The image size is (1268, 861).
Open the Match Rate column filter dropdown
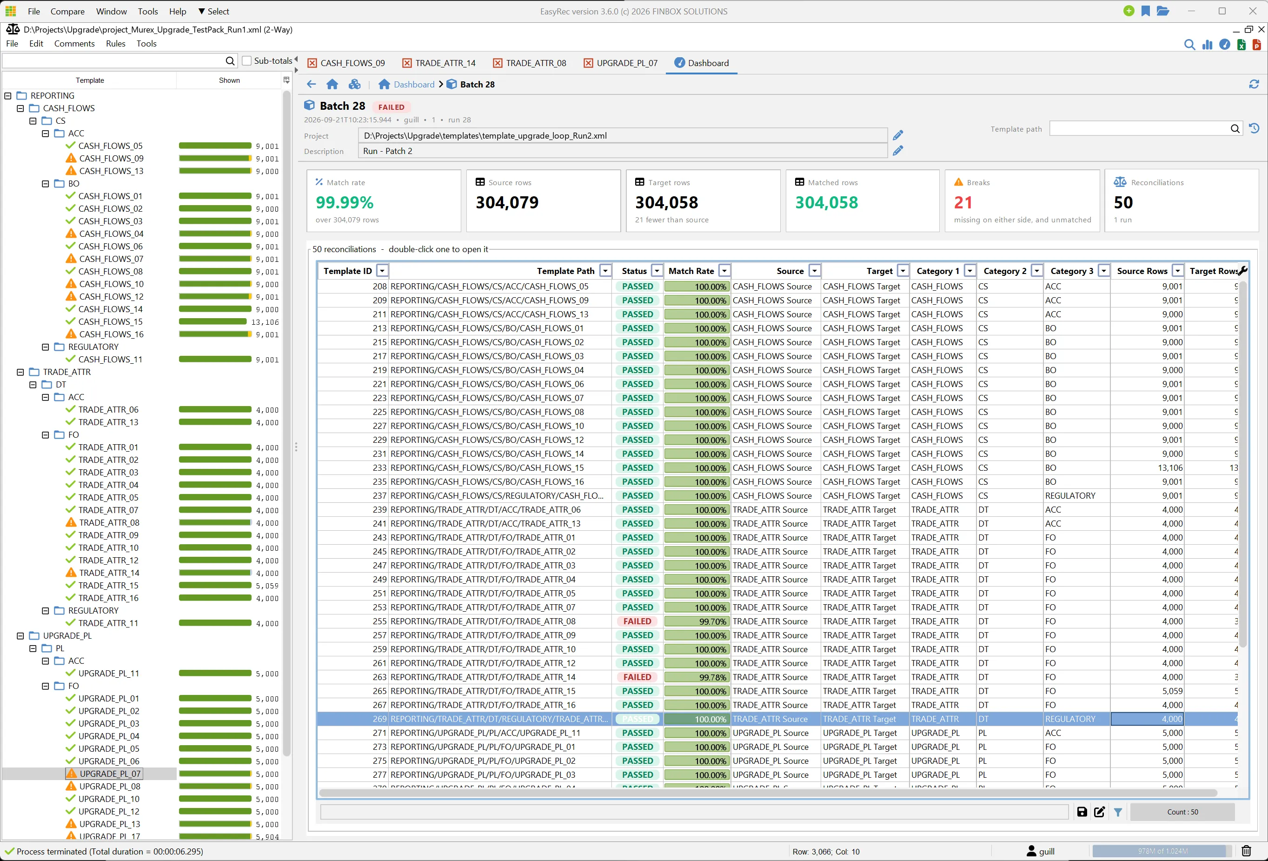pos(724,271)
